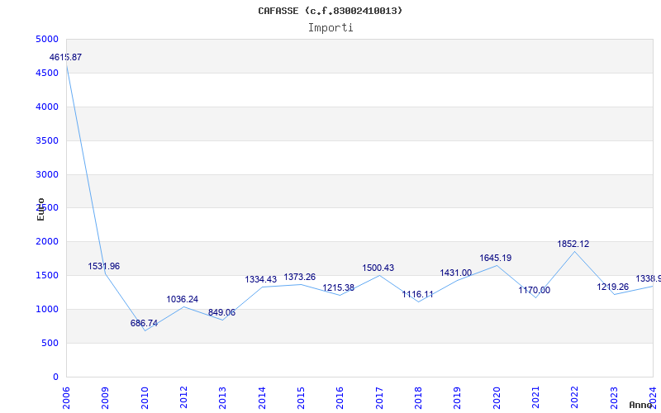Click the 1531.96 data label
The height and width of the screenshot is (413, 661).
(x=104, y=266)
